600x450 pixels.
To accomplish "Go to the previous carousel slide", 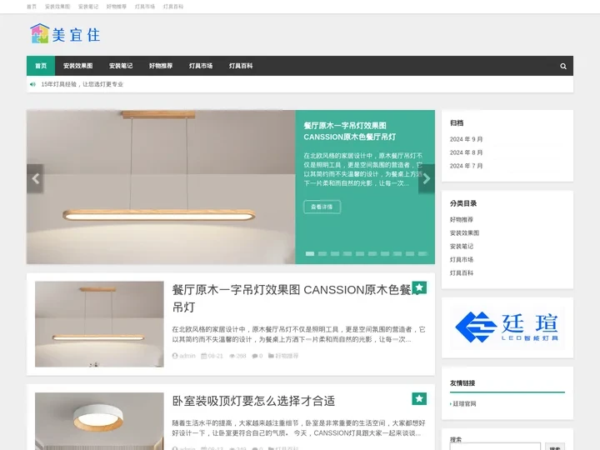I will click(x=35, y=178).
